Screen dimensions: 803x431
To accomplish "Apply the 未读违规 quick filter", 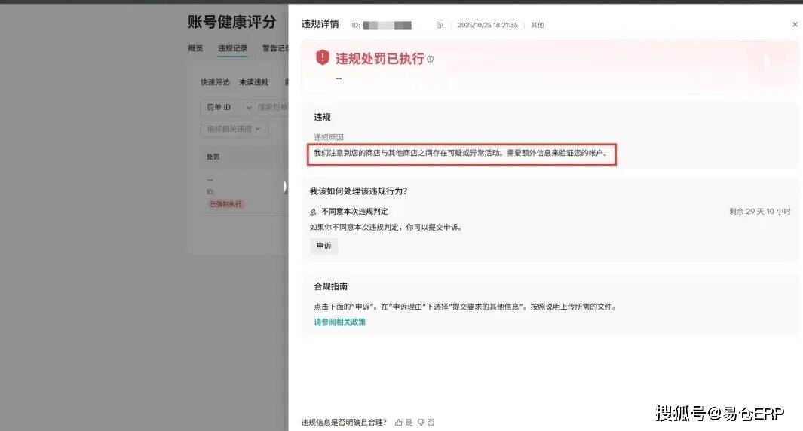I will pyautogui.click(x=254, y=82).
